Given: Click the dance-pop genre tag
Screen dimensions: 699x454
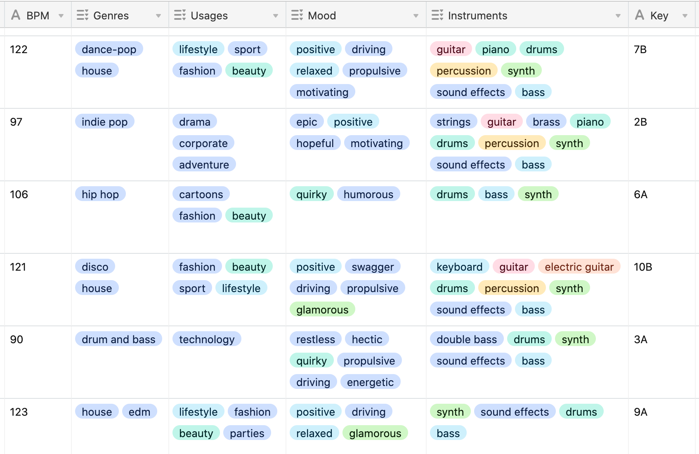Looking at the screenshot, I should pyautogui.click(x=109, y=49).
